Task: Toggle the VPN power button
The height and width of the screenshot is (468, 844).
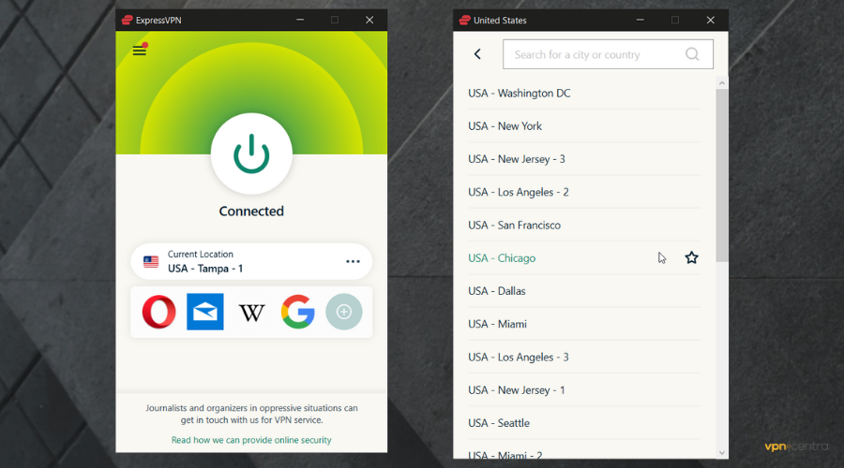Action: [251, 154]
